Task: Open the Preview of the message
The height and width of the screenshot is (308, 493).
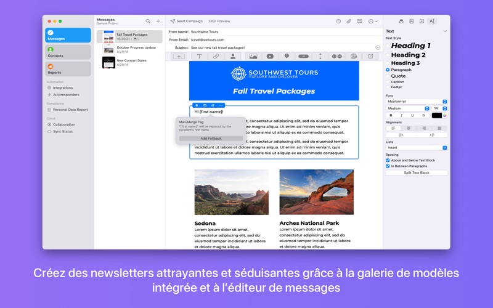Action: pyautogui.click(x=219, y=21)
